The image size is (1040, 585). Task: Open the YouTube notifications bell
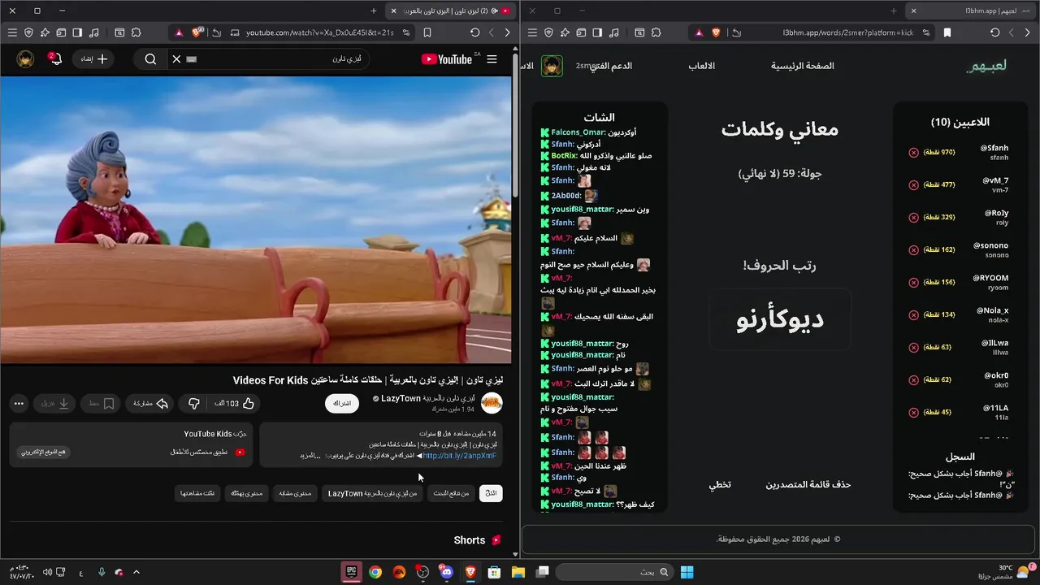pos(54,59)
